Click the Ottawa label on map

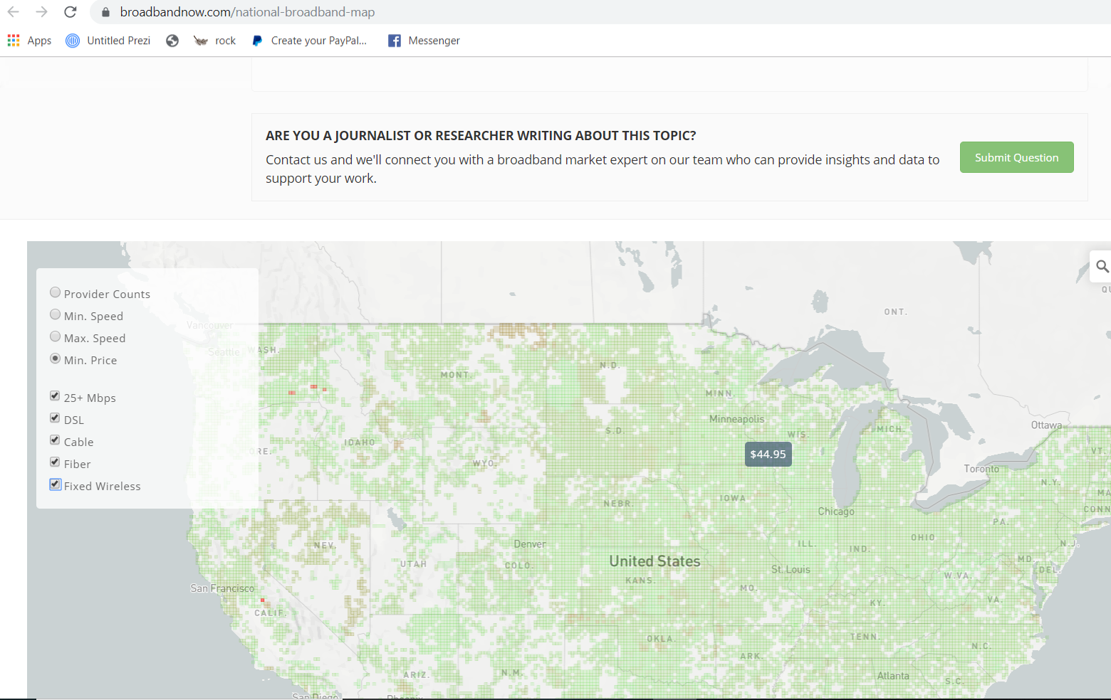[x=1046, y=425]
